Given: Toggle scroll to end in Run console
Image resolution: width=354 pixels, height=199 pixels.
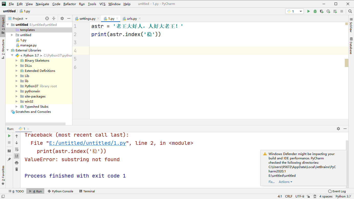Looking at the screenshot, I should coord(17,156).
